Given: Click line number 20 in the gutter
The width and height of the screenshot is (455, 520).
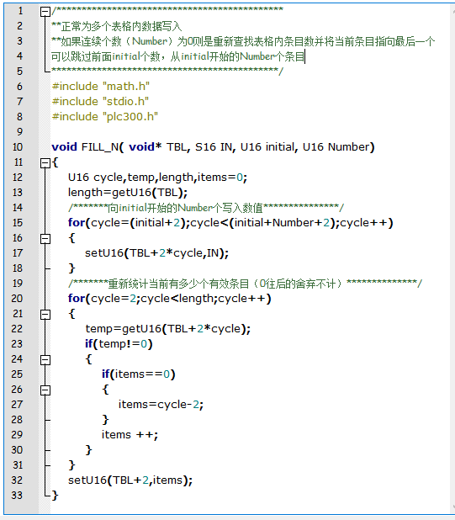Looking at the screenshot, I should coord(17,299).
